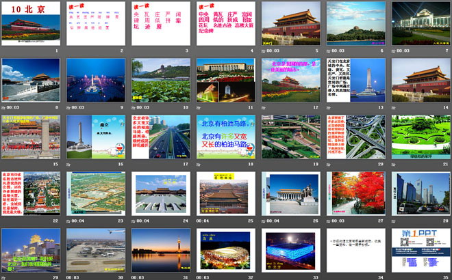
Task: Select the lotus pond slide 10 thumbnail
Action: coord(160,80)
